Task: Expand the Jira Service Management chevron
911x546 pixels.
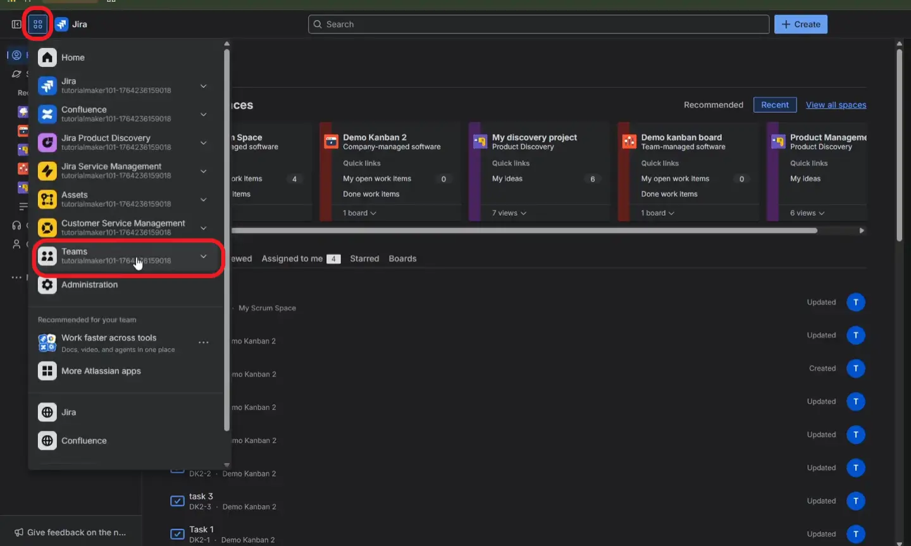Action: click(204, 171)
